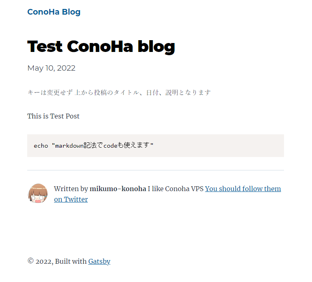The width and height of the screenshot is (312, 282).
Task: Click the 'on Twitter' link text
Action: [x=71, y=199]
